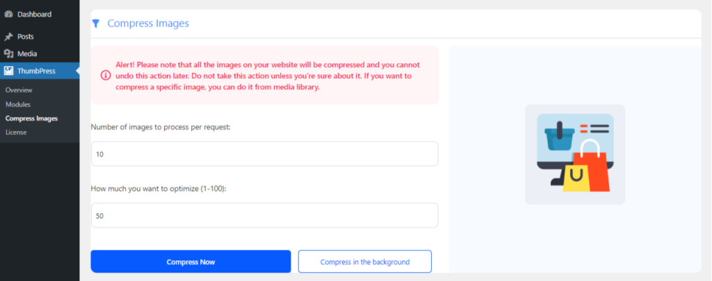The height and width of the screenshot is (281, 712).
Task: Click the blue funnel icon beside Compress Images
Action: (95, 23)
